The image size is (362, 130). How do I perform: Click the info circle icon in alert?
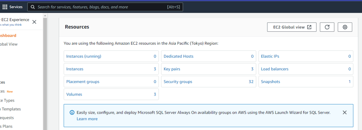[x=72, y=113]
